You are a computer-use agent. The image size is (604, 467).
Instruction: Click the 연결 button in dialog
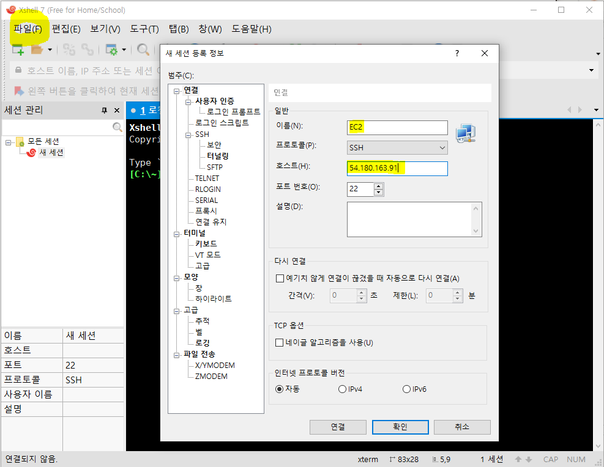click(x=338, y=427)
